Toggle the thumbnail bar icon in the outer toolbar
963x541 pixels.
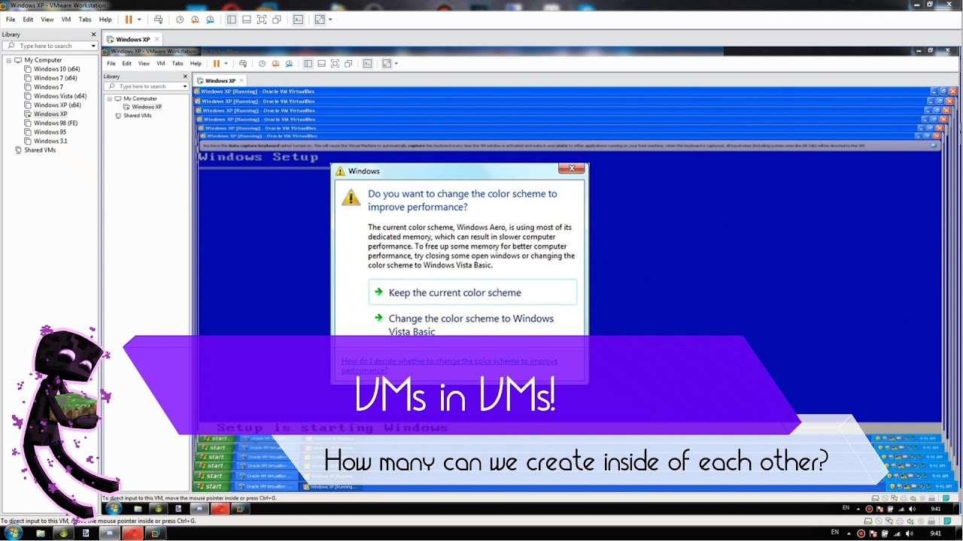tap(247, 20)
